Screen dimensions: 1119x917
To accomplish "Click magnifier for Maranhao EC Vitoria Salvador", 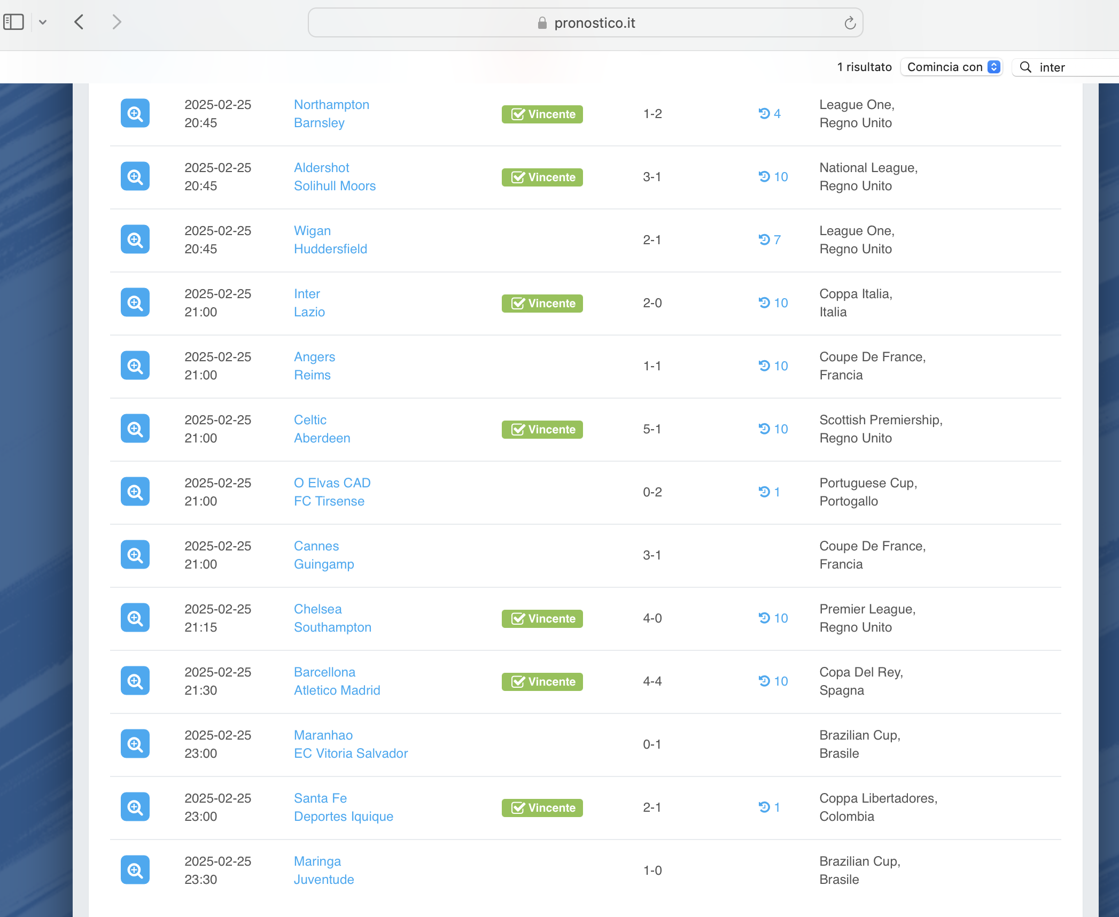I will click(135, 744).
